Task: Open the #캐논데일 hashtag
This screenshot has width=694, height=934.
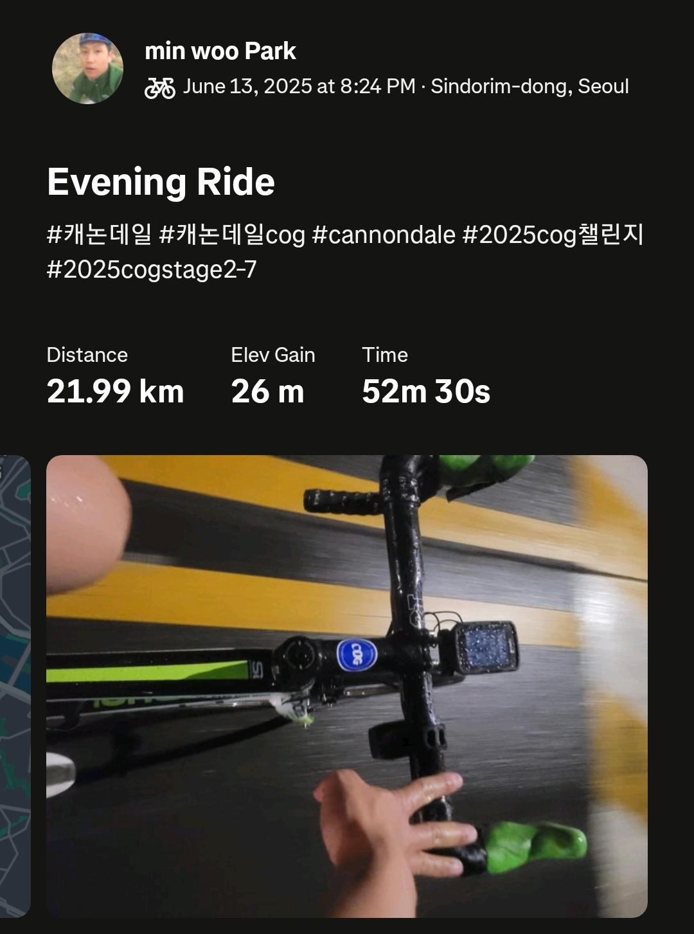Action: (x=99, y=235)
